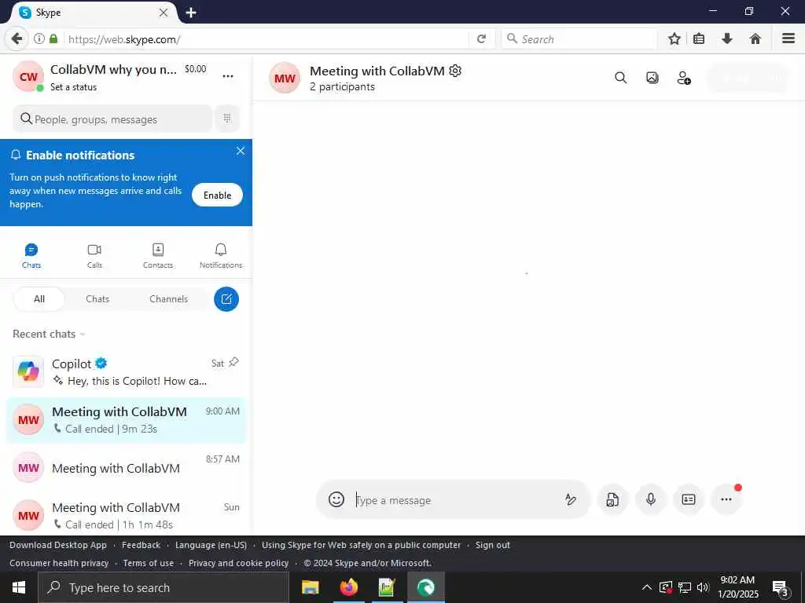Open the Feedback link
Viewport: 805px width, 603px height.
(x=142, y=545)
